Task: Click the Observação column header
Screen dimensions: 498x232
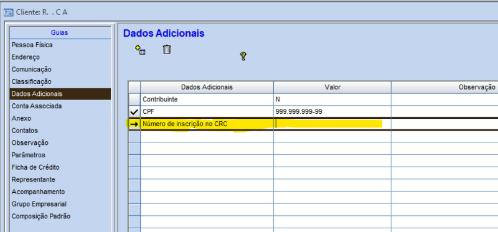Action: pyautogui.click(x=444, y=87)
